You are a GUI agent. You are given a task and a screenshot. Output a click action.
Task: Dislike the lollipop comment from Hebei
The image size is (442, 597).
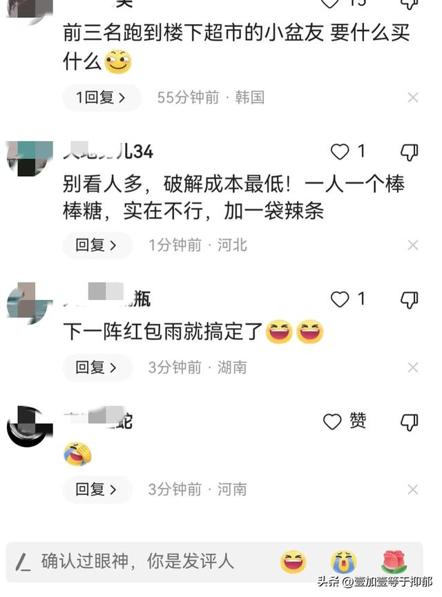[x=410, y=152]
